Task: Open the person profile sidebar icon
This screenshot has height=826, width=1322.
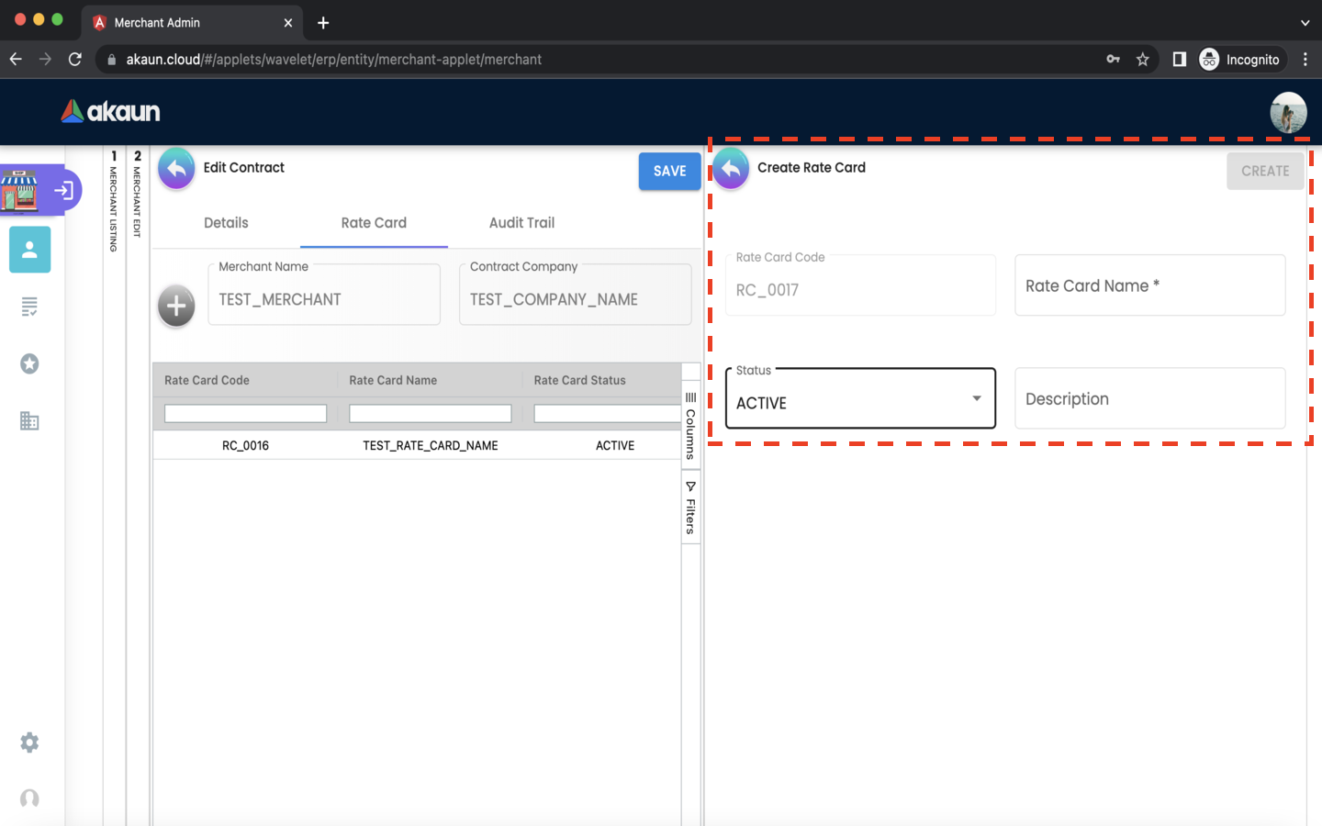Action: (x=29, y=250)
